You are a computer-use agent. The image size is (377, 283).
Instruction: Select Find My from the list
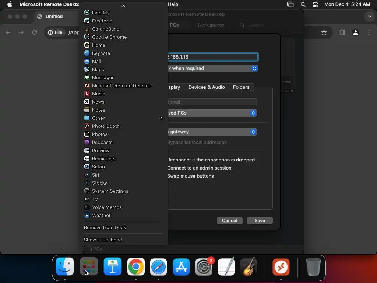coord(123,13)
